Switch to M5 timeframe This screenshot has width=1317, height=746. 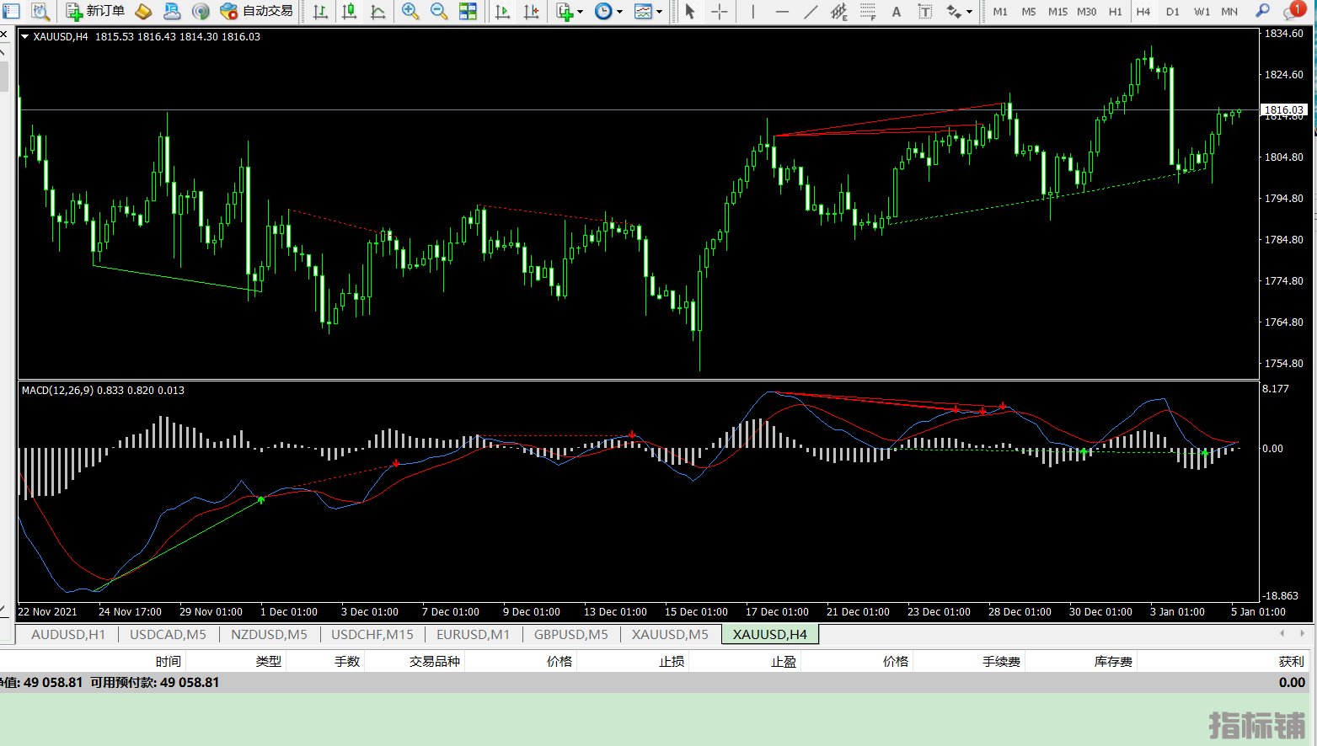tap(1029, 11)
